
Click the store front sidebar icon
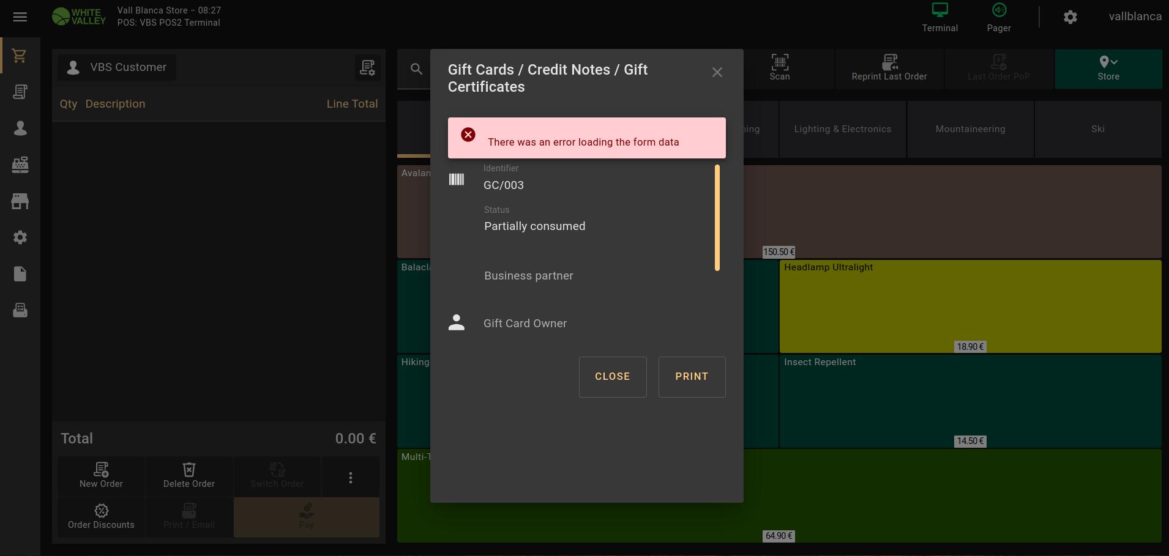pyautogui.click(x=20, y=201)
